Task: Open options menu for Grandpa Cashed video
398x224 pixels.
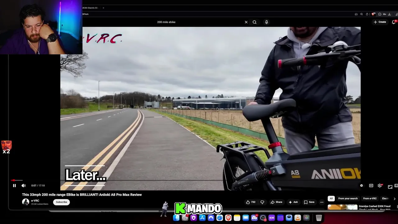Action: click(x=397, y=207)
